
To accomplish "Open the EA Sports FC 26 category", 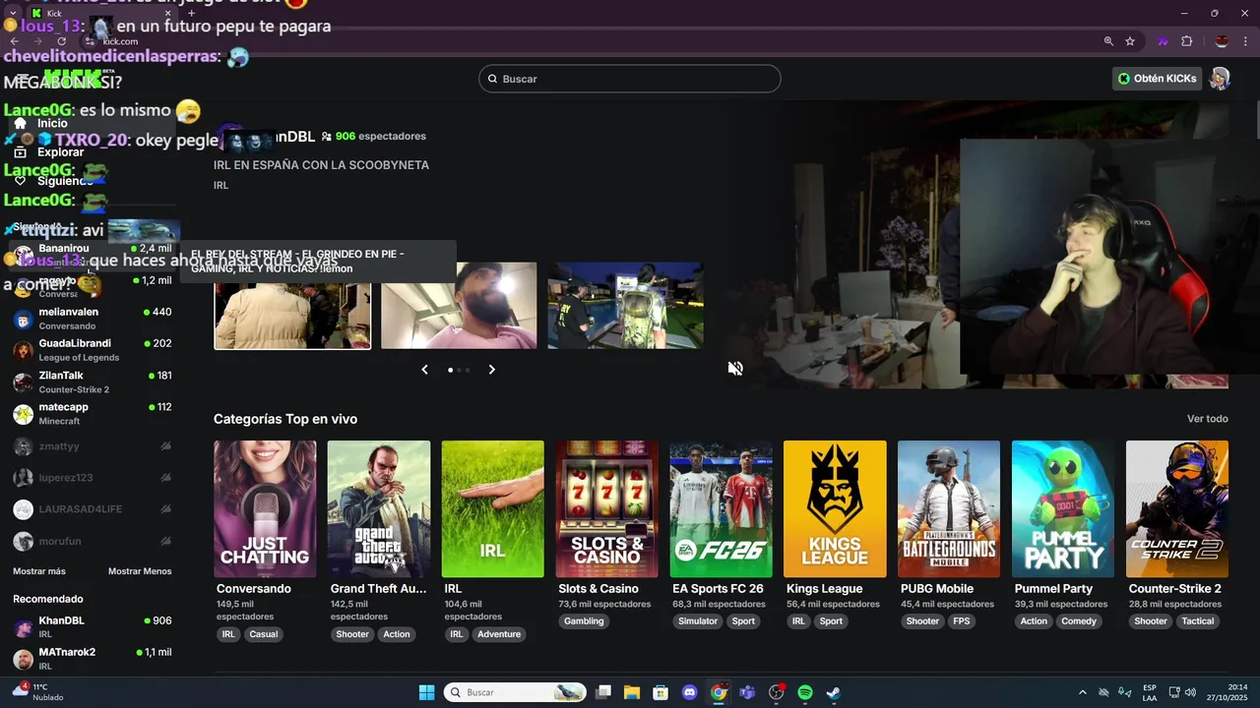I will point(721,508).
